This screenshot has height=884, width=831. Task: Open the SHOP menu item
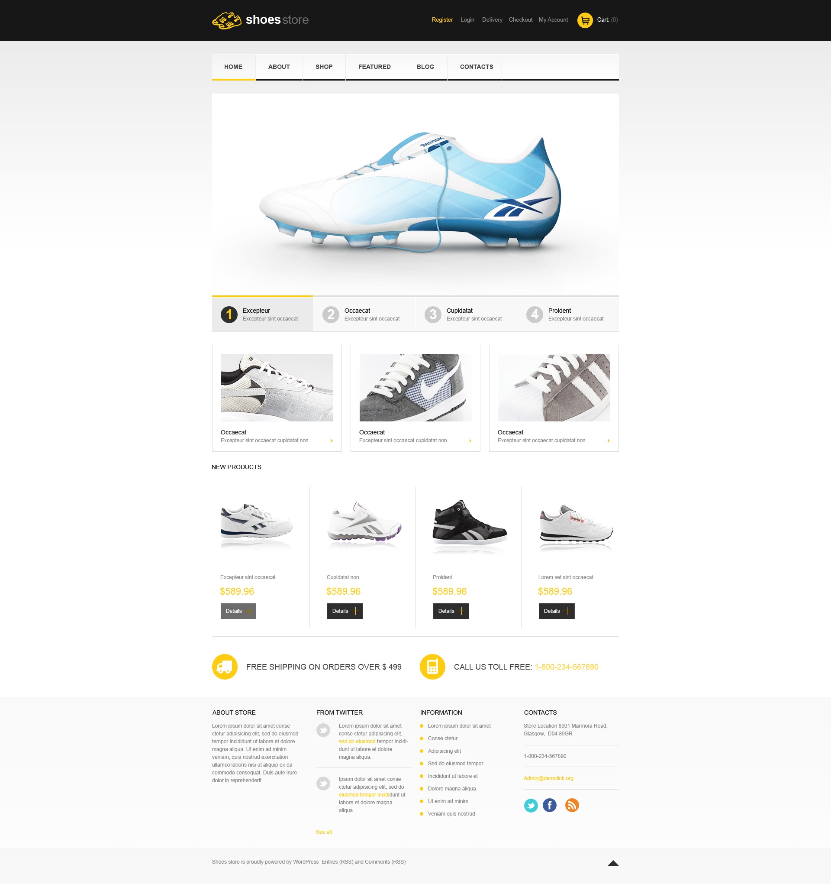coord(324,67)
